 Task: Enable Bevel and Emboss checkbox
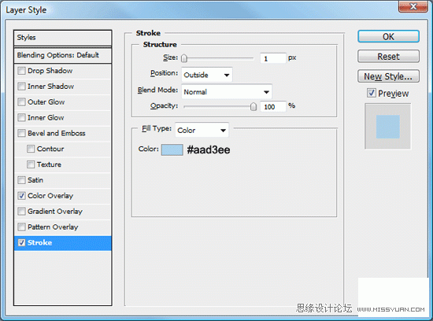[21, 133]
